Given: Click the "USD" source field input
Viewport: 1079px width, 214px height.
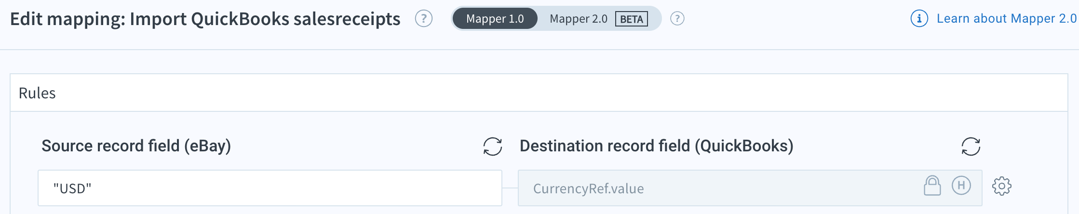Looking at the screenshot, I should 270,188.
